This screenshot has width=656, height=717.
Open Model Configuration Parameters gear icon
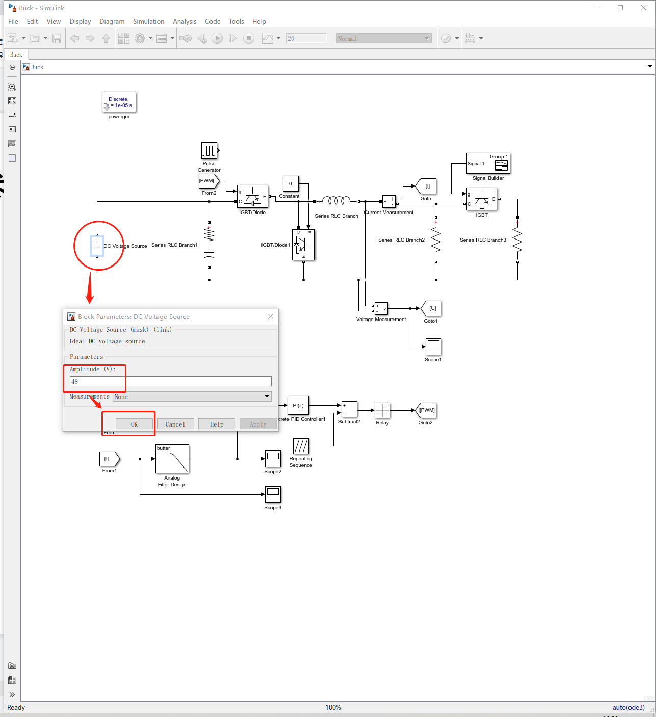point(140,38)
